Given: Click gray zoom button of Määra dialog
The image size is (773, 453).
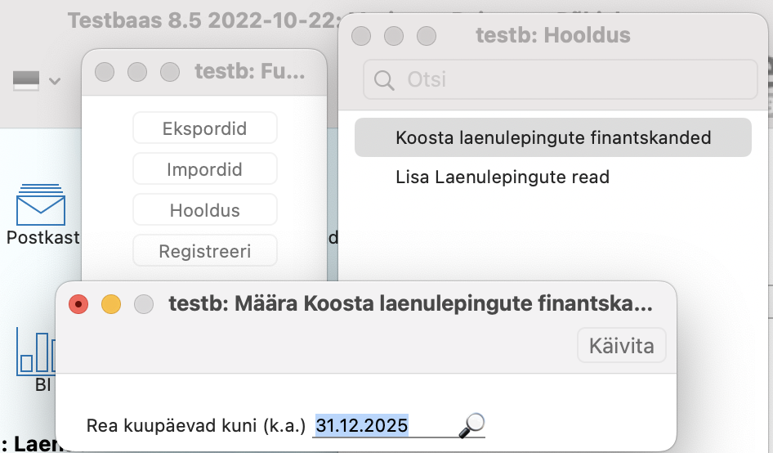Looking at the screenshot, I should [x=144, y=305].
